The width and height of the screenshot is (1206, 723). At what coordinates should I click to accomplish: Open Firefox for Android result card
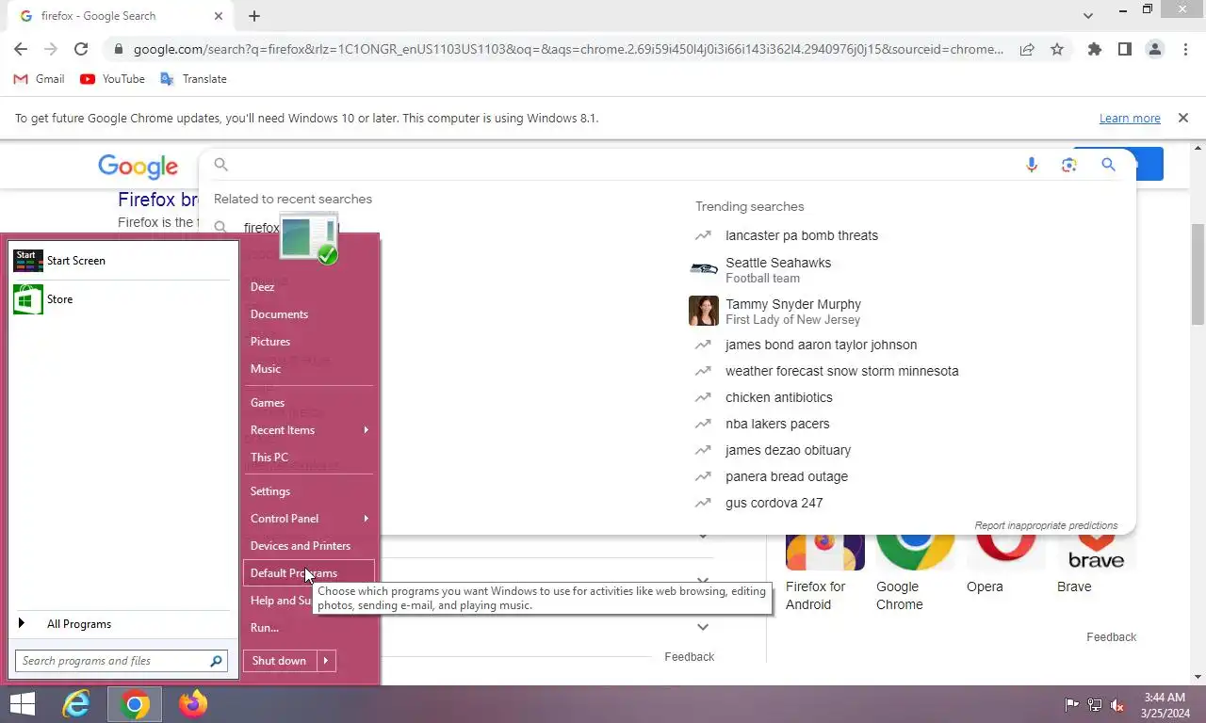(x=825, y=572)
